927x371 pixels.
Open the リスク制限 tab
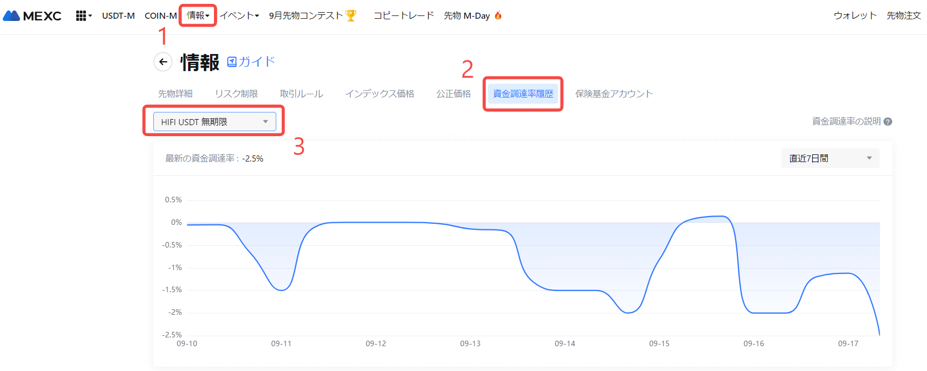[236, 94]
